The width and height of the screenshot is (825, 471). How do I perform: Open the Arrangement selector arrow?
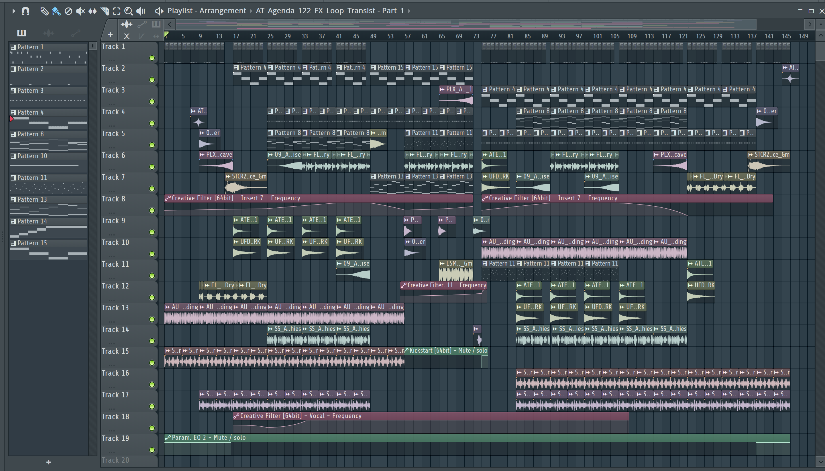point(251,11)
